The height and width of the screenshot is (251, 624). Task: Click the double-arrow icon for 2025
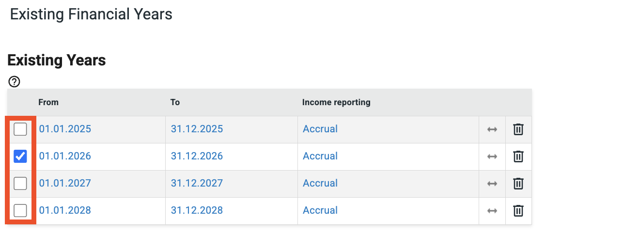tap(492, 129)
